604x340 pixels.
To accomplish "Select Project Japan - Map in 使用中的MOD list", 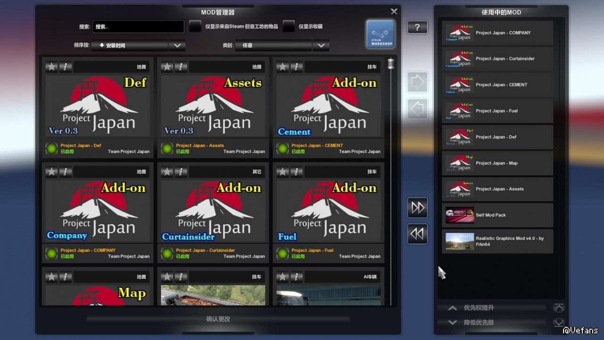I will [x=497, y=163].
